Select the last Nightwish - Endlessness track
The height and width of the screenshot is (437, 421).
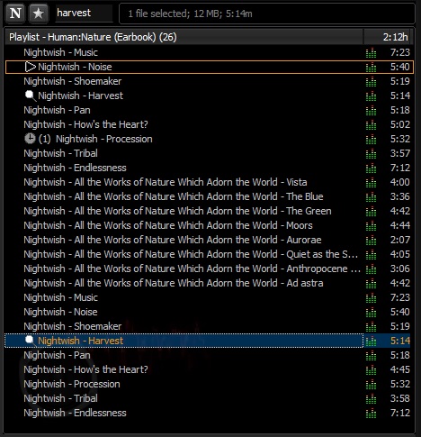click(209, 413)
